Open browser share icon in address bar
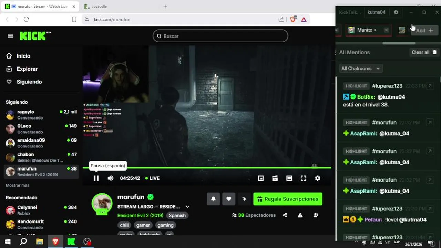Screen dimensions: 441x248 click(x=281, y=20)
